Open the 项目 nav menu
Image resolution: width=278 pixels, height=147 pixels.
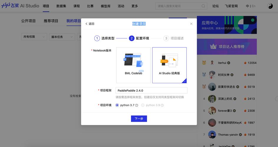[x=46, y=6]
